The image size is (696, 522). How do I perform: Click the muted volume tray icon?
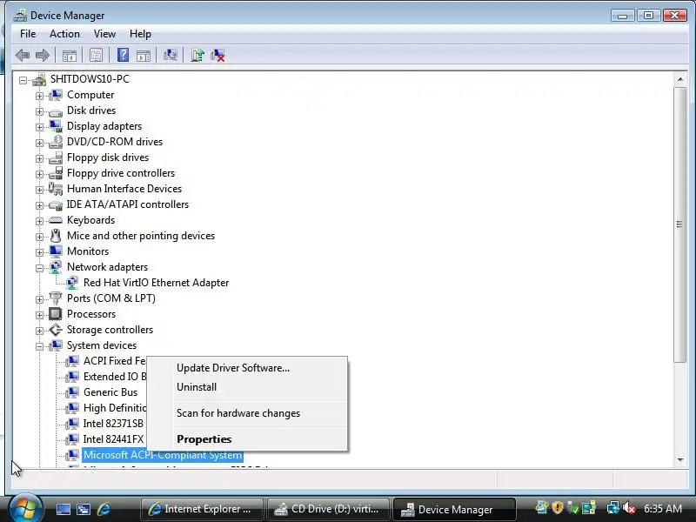[628, 508]
